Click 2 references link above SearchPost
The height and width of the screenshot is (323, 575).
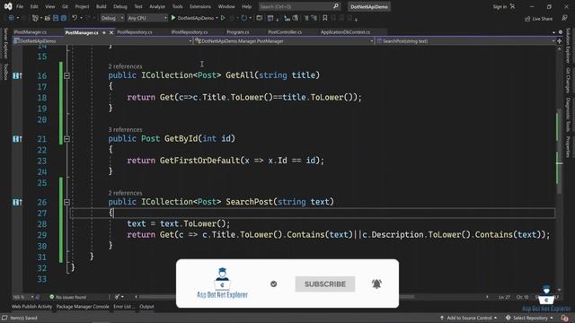click(125, 193)
